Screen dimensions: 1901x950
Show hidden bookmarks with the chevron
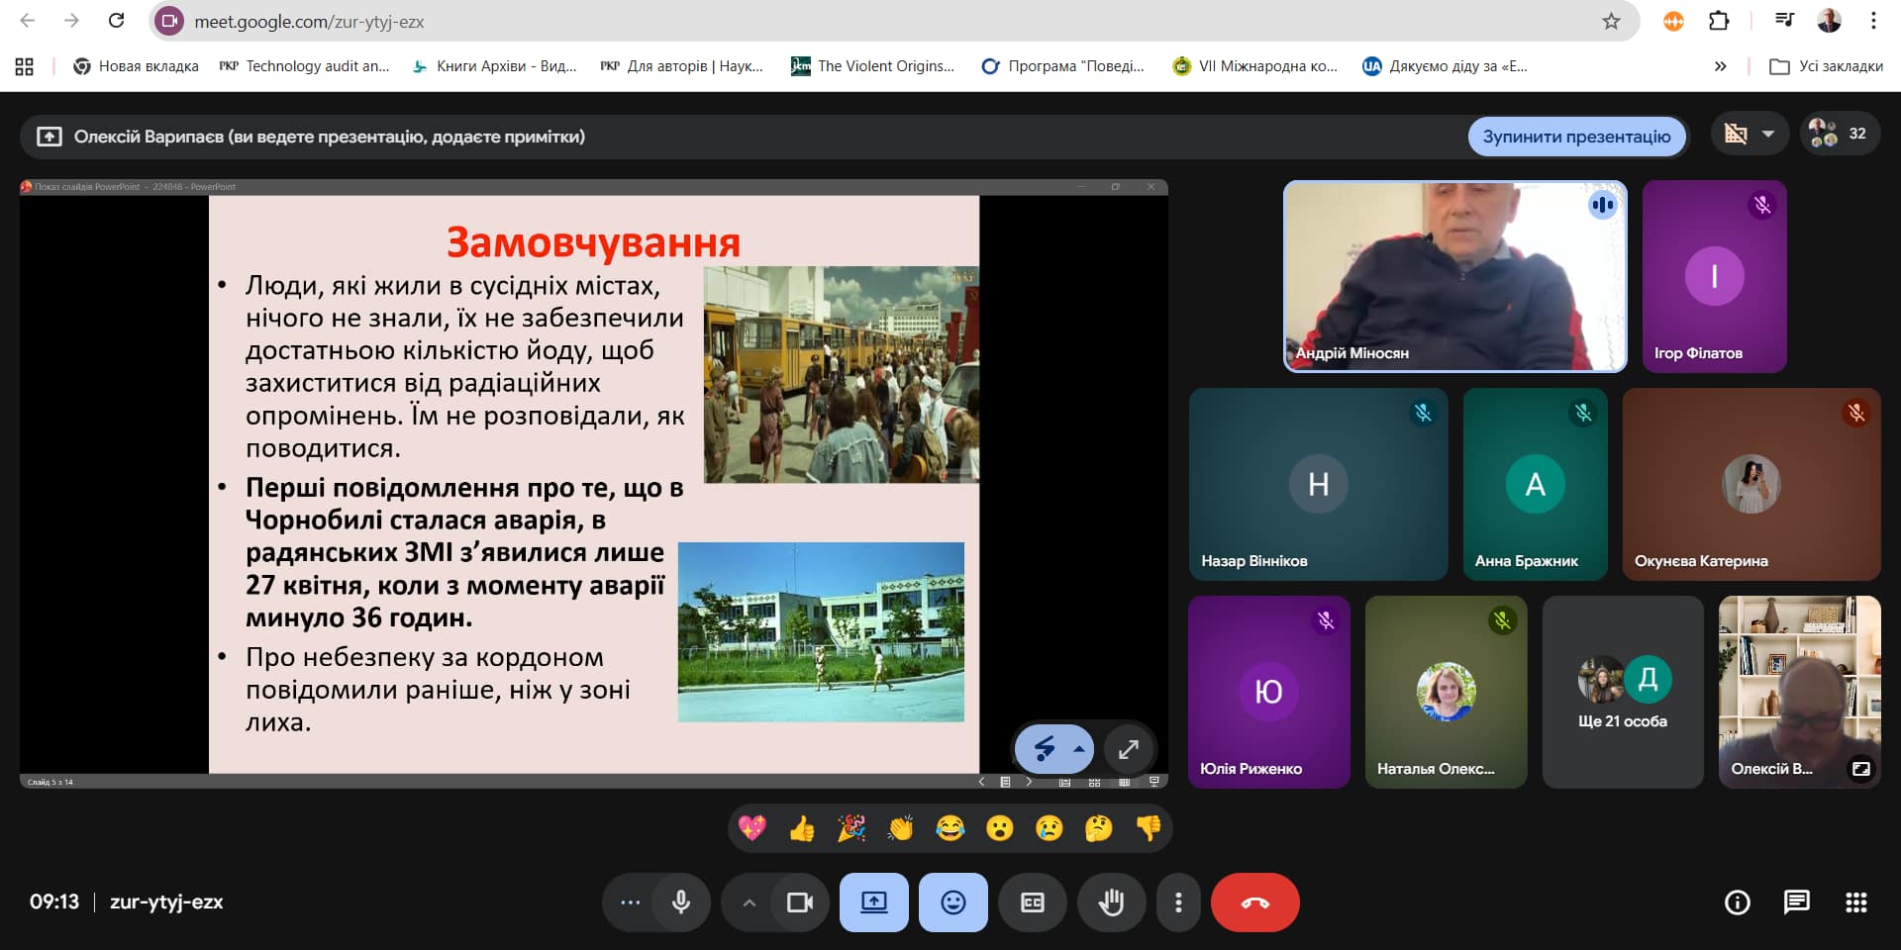[1720, 66]
